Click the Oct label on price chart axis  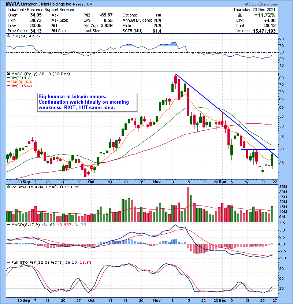coord(91,182)
